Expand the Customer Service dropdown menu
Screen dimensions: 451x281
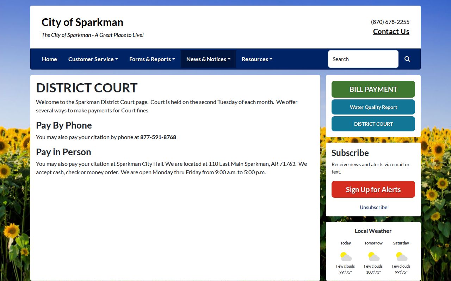pyautogui.click(x=93, y=59)
